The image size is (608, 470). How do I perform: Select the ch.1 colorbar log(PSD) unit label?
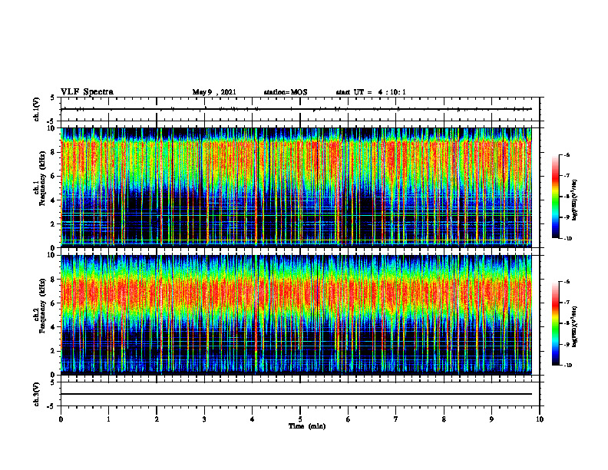click(575, 200)
